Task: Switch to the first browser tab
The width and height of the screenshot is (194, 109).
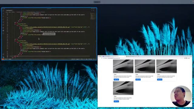Action: point(108,56)
